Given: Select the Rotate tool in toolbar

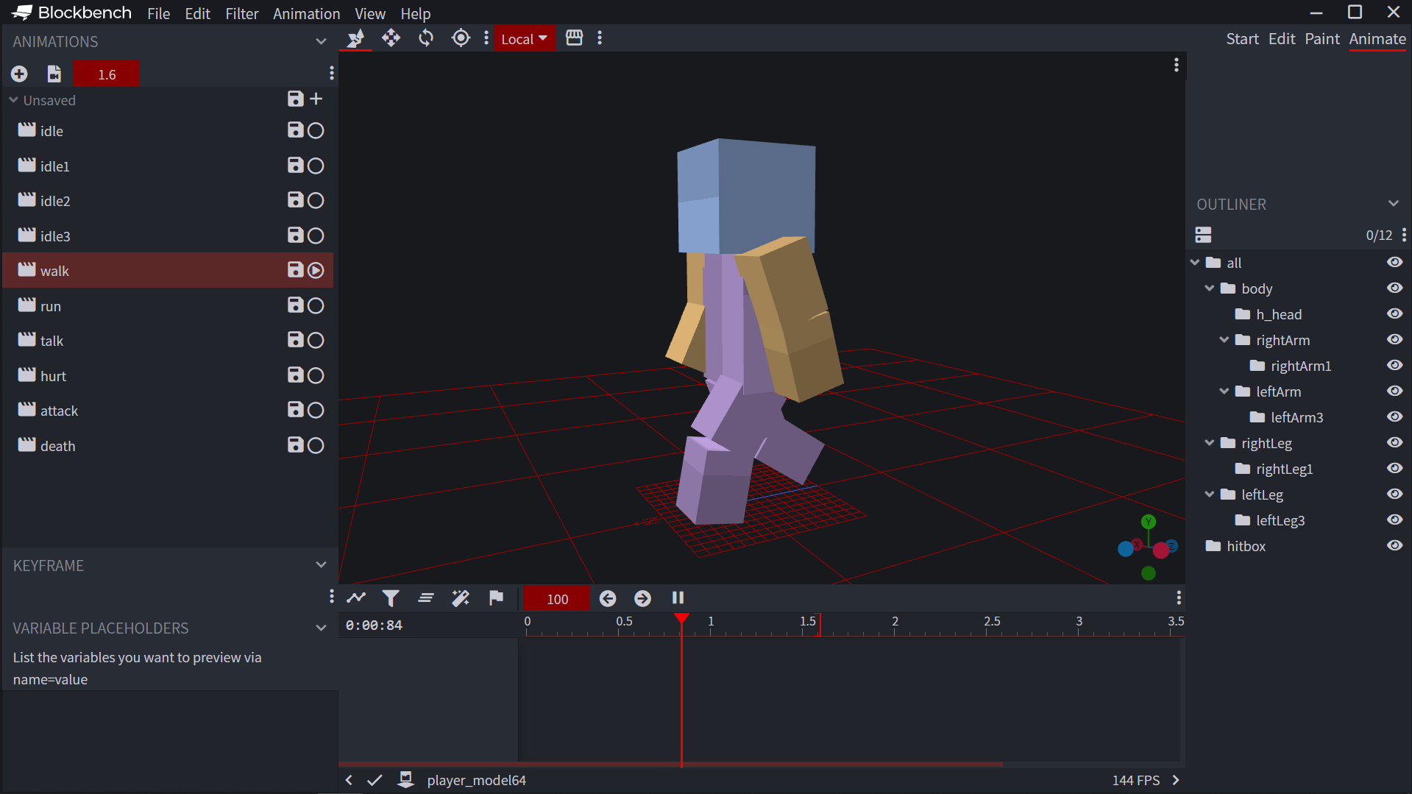Looking at the screenshot, I should tap(426, 38).
